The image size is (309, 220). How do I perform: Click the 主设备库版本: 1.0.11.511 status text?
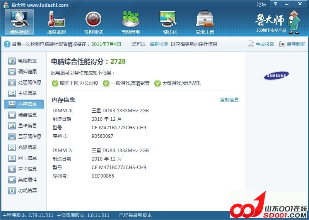[x=83, y=215]
